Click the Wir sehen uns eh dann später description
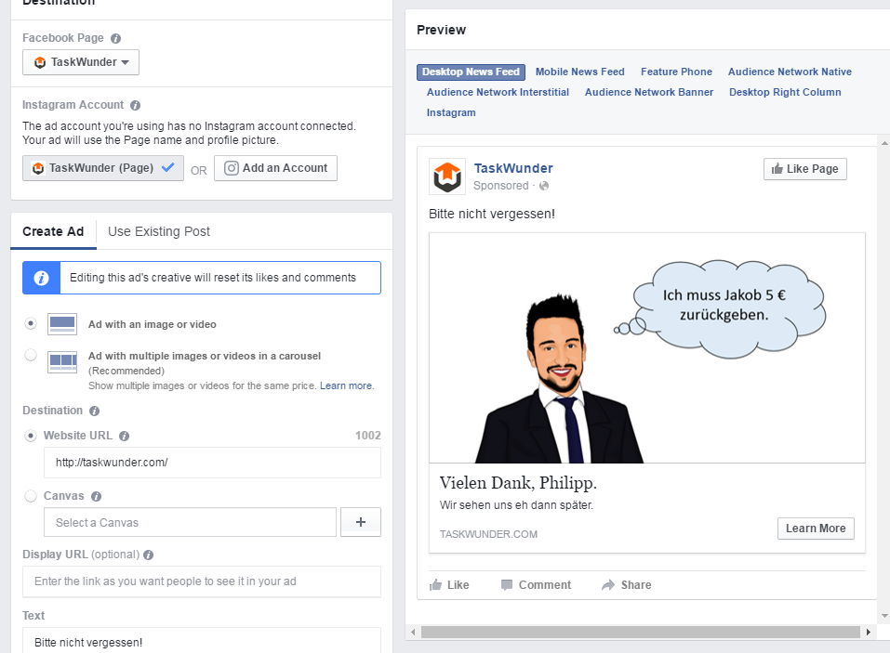This screenshot has width=890, height=653. (x=516, y=505)
